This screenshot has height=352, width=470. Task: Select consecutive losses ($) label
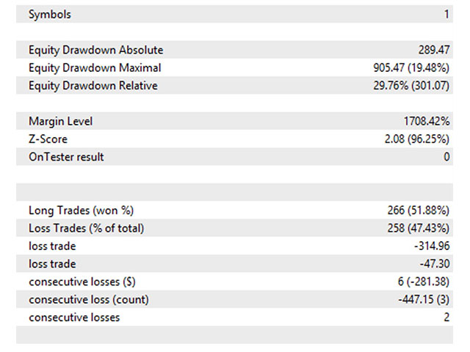coord(82,282)
